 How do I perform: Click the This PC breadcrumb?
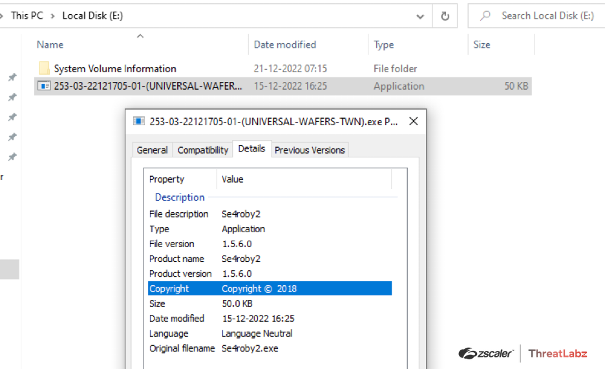(x=28, y=15)
